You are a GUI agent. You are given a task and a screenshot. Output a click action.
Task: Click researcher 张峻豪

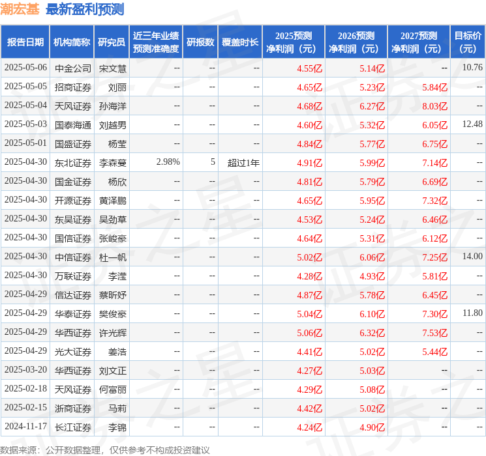(x=113, y=238)
